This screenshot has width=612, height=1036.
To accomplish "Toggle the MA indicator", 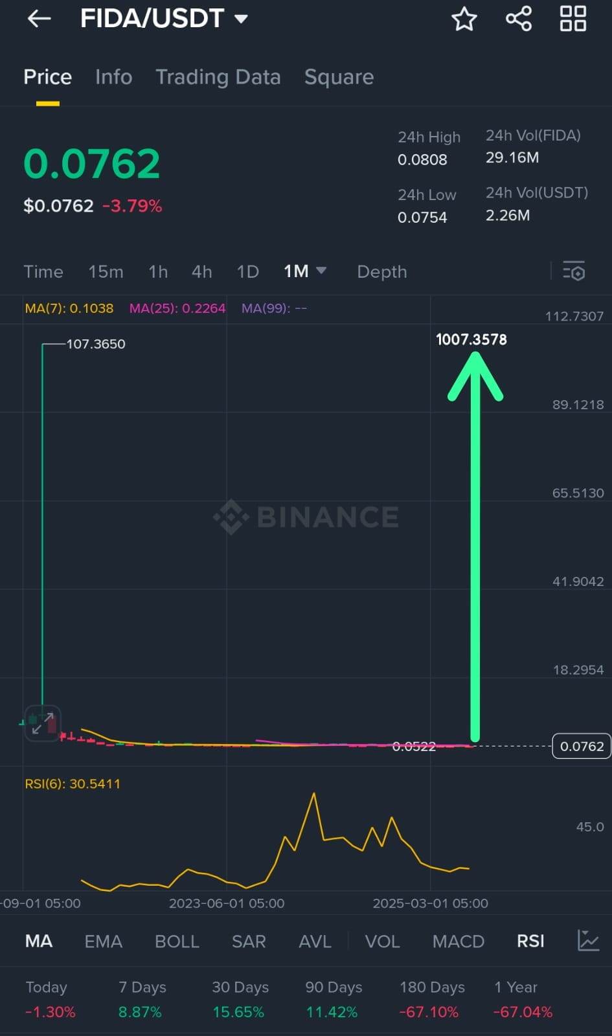I will coord(39,941).
